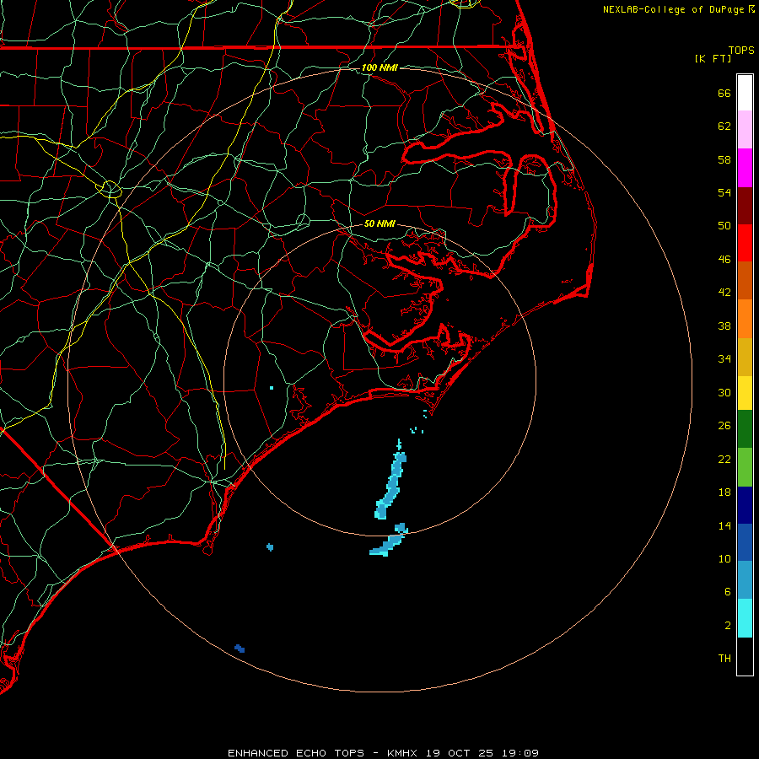
Task: Pick the dark orange 46 kft legend swatch
Action: point(745,280)
